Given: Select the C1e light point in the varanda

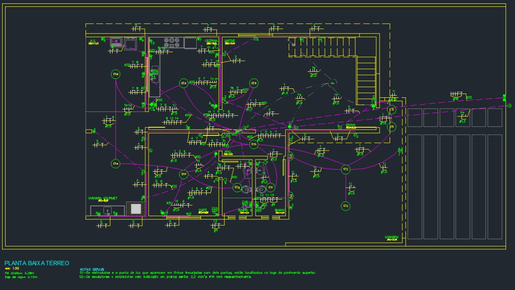Looking at the screenshot, I should (x=116, y=163).
